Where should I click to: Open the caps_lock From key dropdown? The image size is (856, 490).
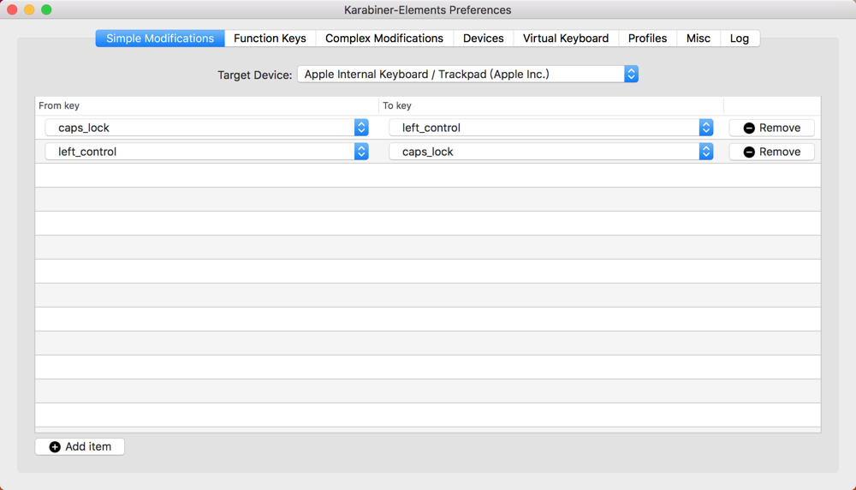tap(206, 128)
